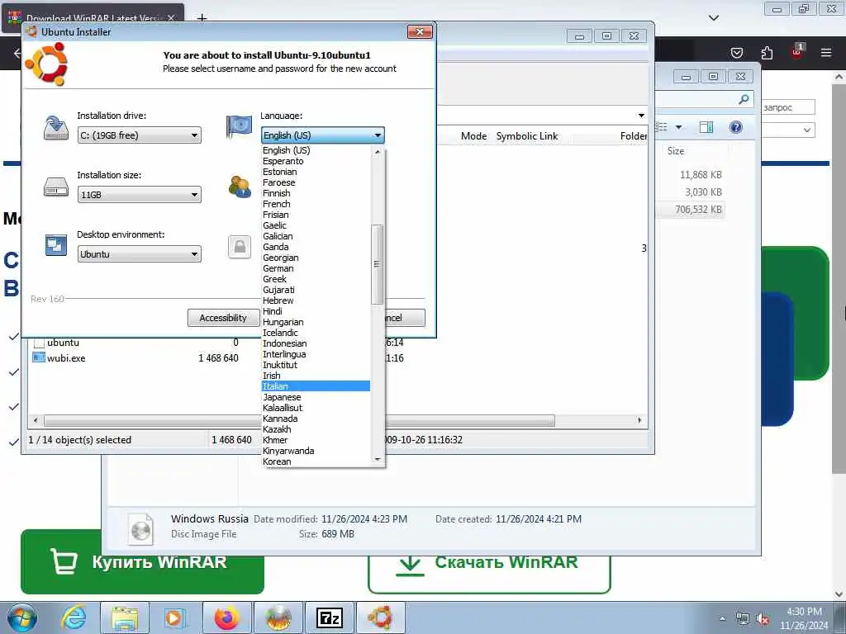The height and width of the screenshot is (634, 846).
Task: Click the language flag icon
Action: click(239, 126)
